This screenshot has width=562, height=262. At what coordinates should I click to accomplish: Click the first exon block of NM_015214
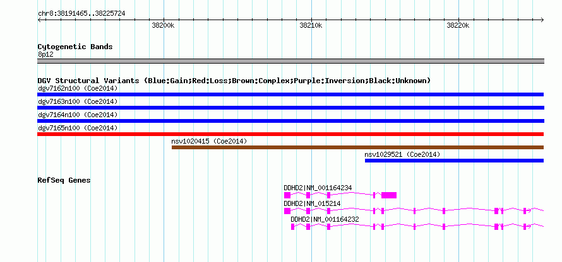click(287, 211)
